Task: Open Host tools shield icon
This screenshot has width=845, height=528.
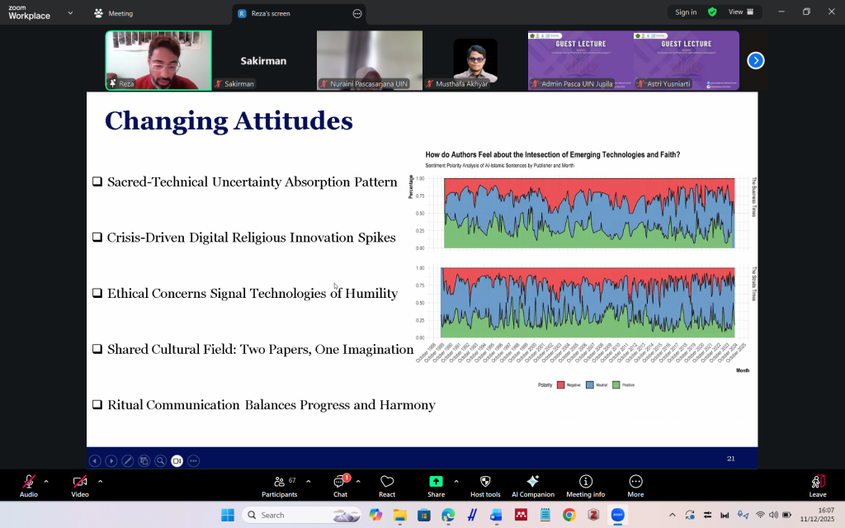Action: [x=484, y=485]
